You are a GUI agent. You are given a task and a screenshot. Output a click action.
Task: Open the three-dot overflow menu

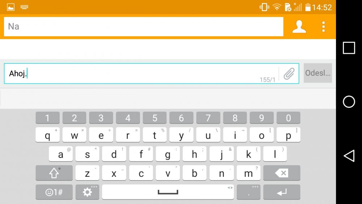pos(323,26)
